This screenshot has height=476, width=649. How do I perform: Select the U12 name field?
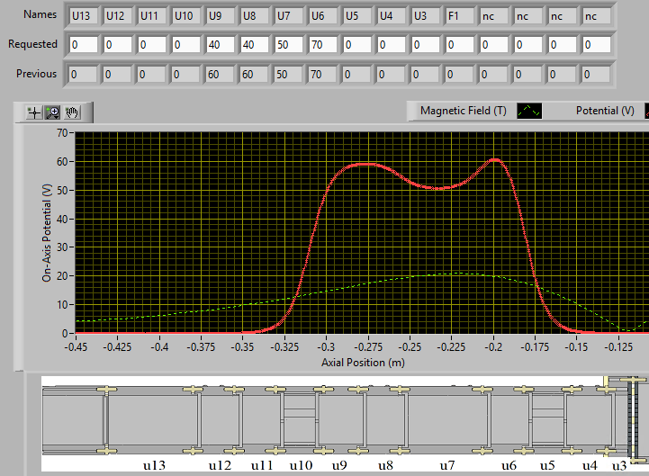pyautogui.click(x=118, y=16)
